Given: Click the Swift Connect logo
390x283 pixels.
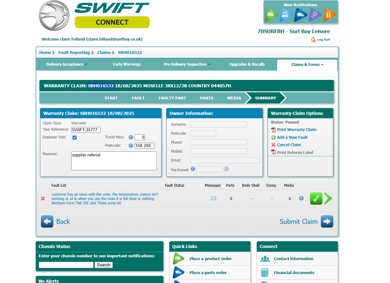Looking at the screenshot, I should point(94,15).
